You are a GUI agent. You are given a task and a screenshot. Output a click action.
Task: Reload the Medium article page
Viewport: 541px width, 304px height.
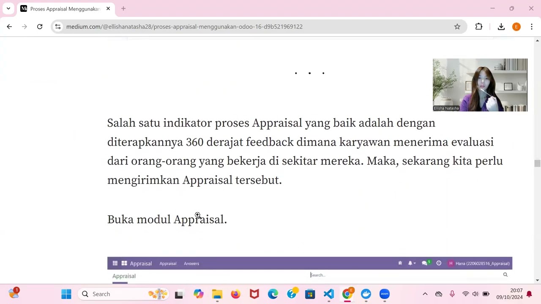(40, 27)
